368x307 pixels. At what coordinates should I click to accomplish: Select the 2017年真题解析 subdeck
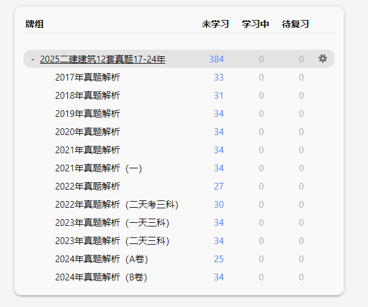87,78
